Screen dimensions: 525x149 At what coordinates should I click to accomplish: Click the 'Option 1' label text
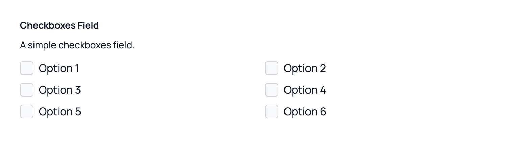[x=59, y=68]
